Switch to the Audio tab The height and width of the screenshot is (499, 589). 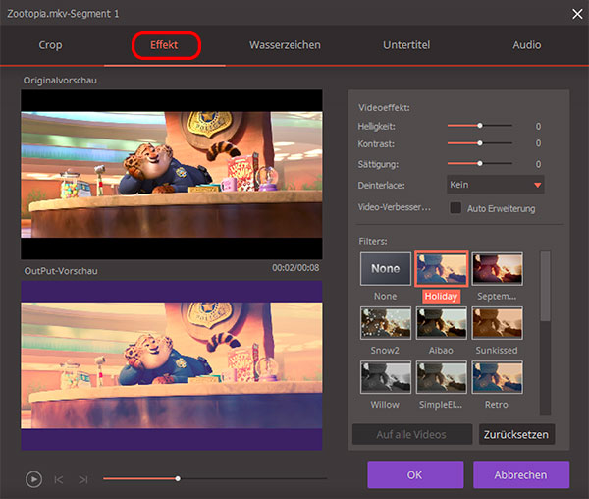click(x=527, y=45)
